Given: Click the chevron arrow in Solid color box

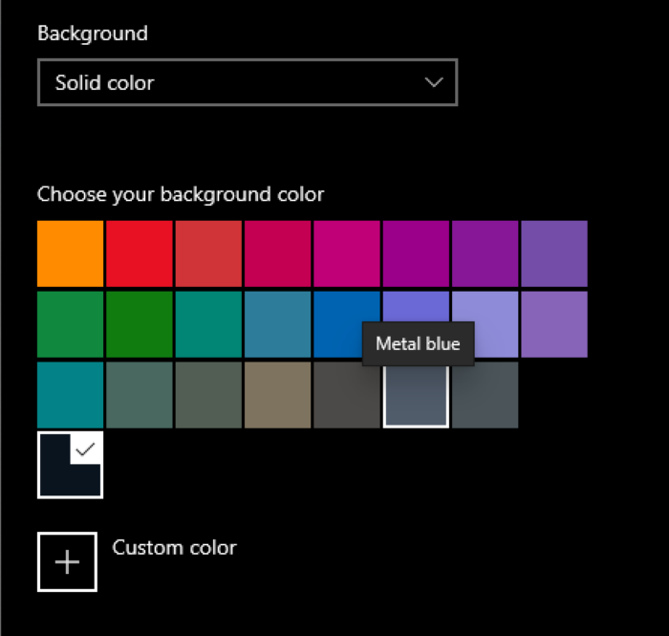Looking at the screenshot, I should 434,83.
